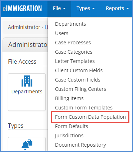Open Client Custom Fields option
Screen dimensions: 133x152
(79, 70)
